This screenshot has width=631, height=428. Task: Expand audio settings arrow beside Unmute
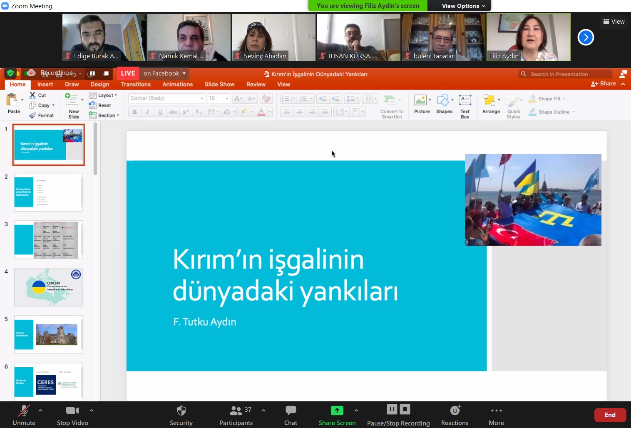[40, 411]
